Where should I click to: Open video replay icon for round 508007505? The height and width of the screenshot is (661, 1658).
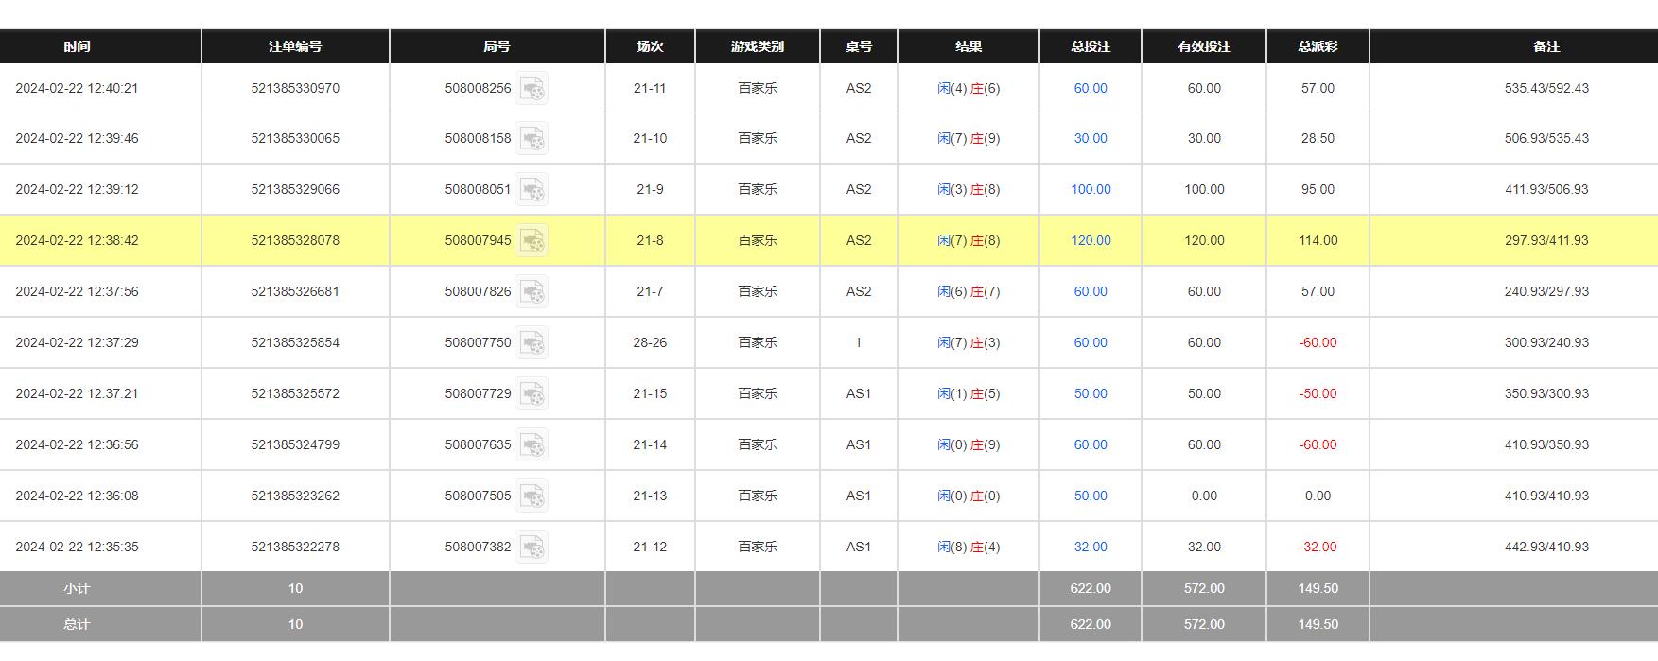coord(532,496)
